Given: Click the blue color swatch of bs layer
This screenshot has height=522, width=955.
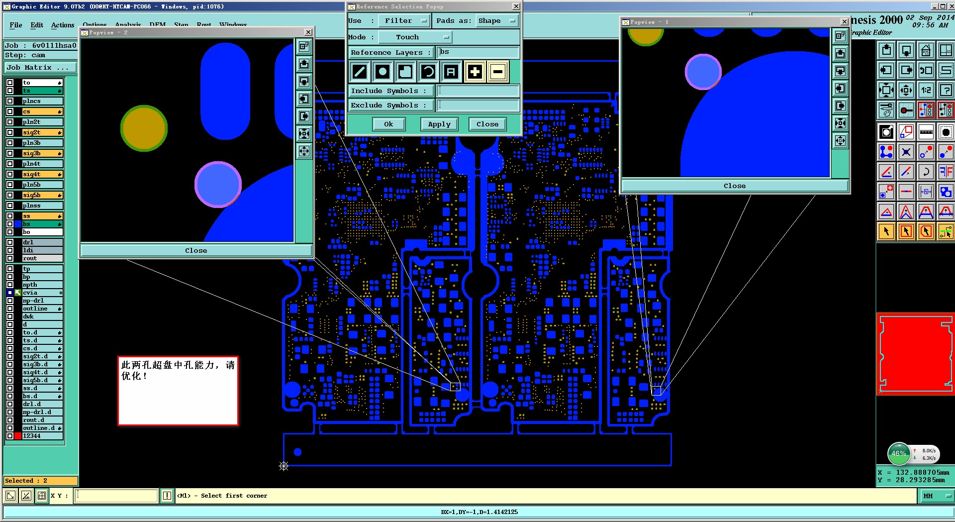Looking at the screenshot, I should coord(18,224).
